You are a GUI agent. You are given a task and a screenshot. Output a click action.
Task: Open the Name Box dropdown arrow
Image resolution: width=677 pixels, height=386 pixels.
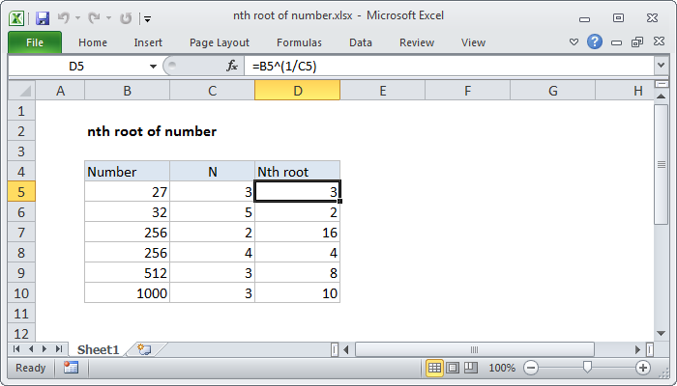(x=153, y=66)
